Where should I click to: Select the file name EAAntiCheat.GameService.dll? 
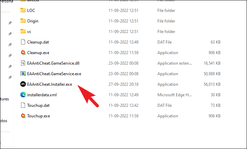click(x=53, y=63)
